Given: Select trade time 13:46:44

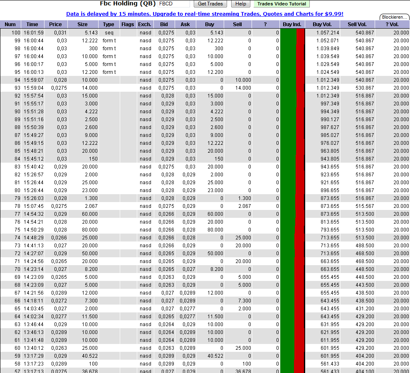Looking at the screenshot, I should 34,324.
